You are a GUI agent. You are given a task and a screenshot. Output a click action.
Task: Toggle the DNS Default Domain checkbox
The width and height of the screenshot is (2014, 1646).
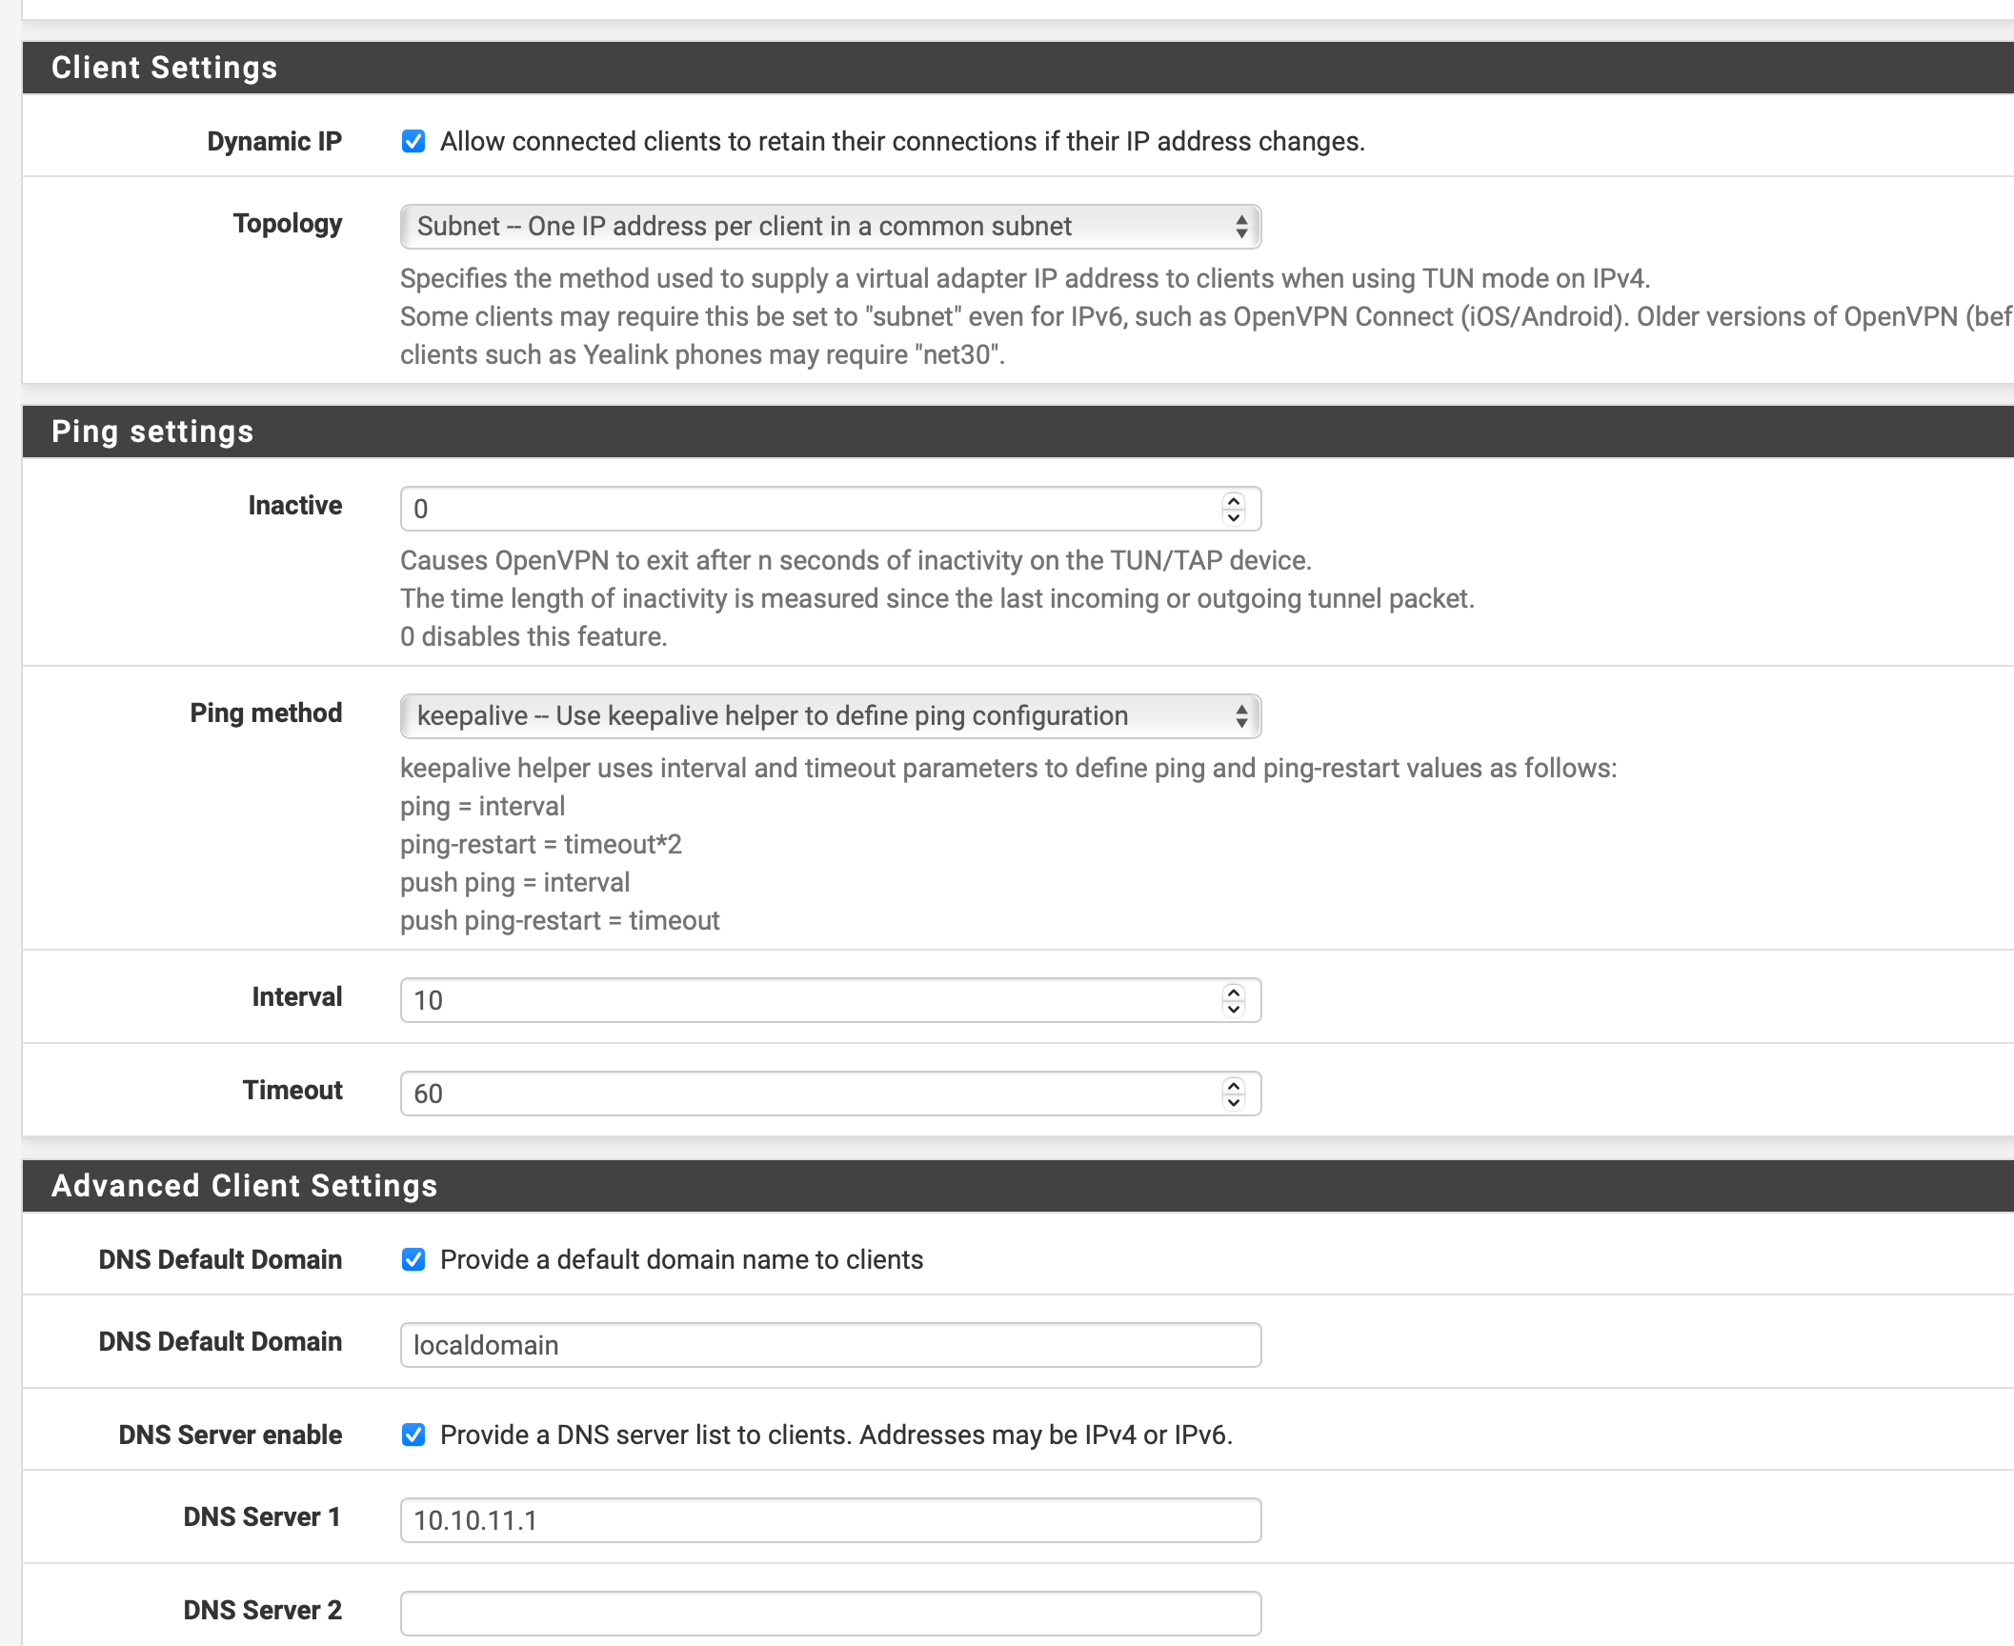pyautogui.click(x=413, y=1260)
